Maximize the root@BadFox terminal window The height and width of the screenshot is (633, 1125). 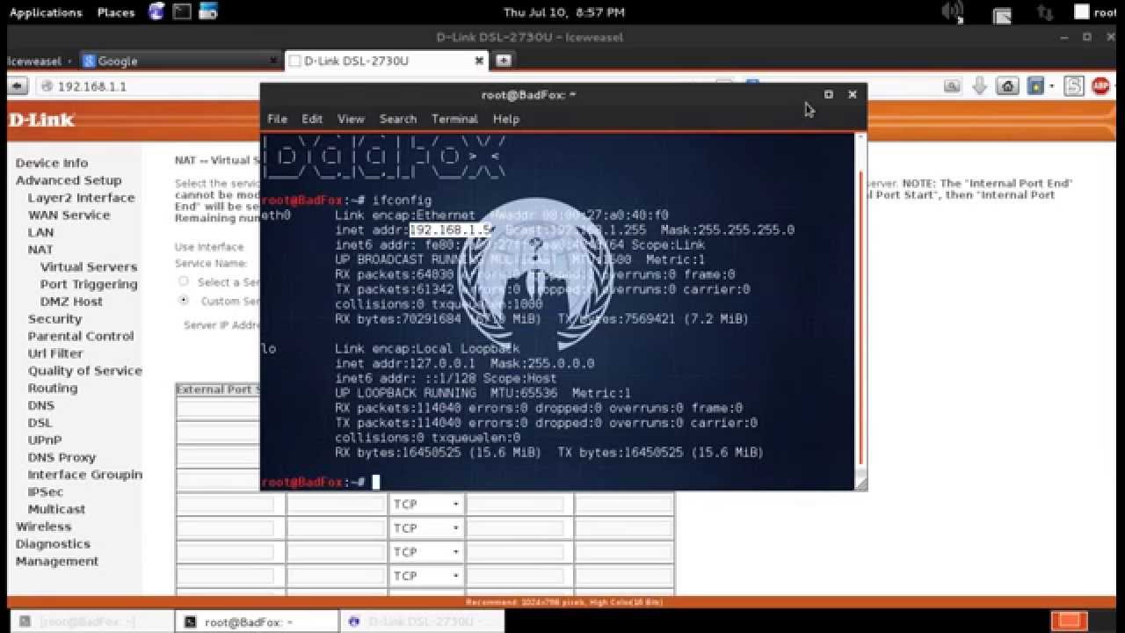(x=828, y=94)
